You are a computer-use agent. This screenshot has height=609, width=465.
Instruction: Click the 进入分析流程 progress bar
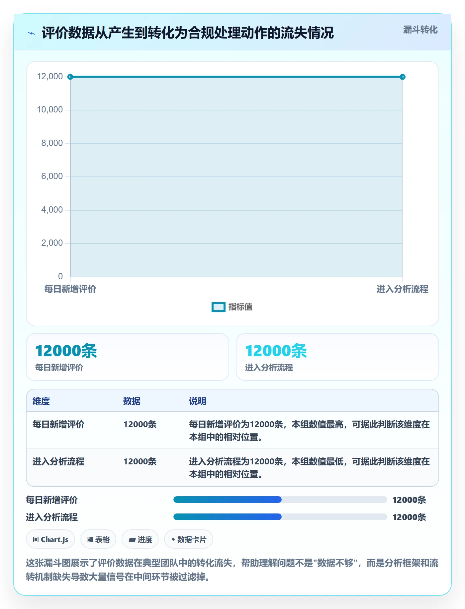coord(280,517)
